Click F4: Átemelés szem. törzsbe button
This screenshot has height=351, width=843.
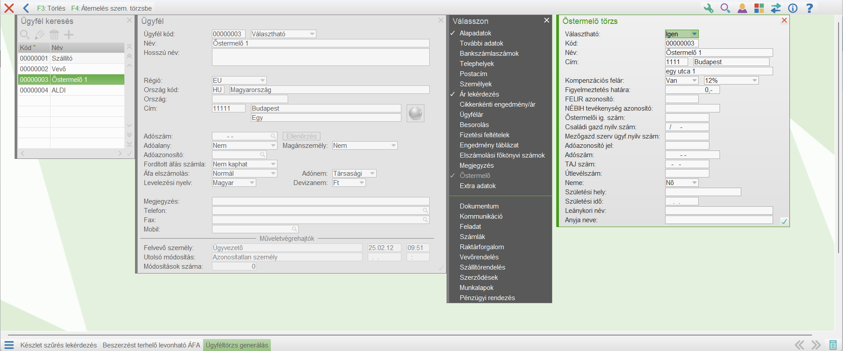pyautogui.click(x=112, y=8)
